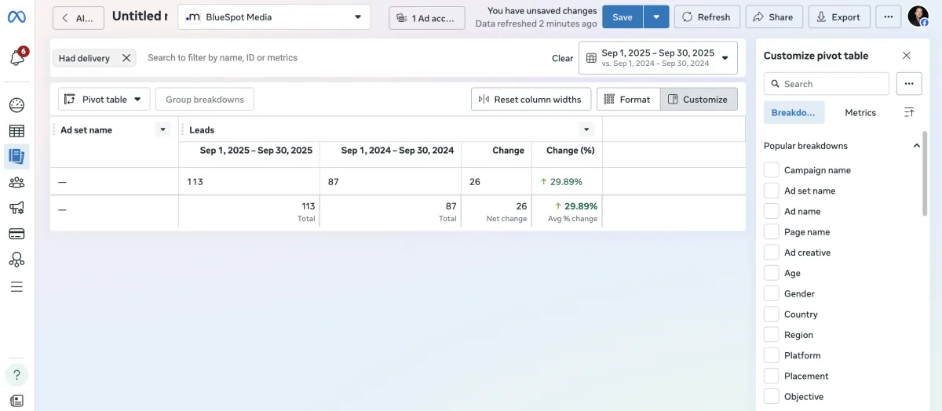This screenshot has height=411, width=942.
Task: Open the audiences people icon
Action: click(16, 182)
